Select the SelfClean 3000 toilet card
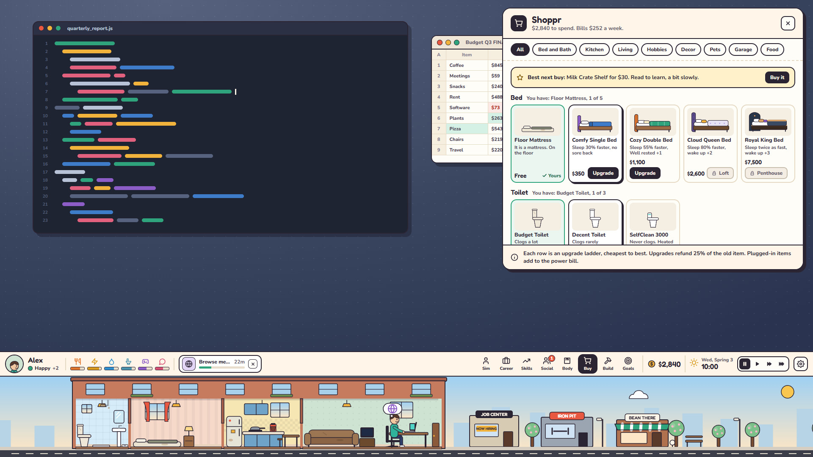The image size is (813, 457). pyautogui.click(x=653, y=223)
